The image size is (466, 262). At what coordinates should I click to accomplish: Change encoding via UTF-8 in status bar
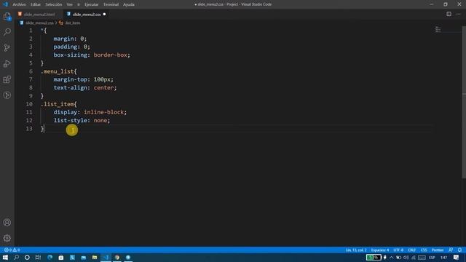pyautogui.click(x=398, y=250)
